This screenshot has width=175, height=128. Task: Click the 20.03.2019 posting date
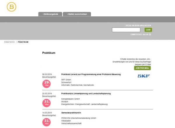[x=47, y=94]
